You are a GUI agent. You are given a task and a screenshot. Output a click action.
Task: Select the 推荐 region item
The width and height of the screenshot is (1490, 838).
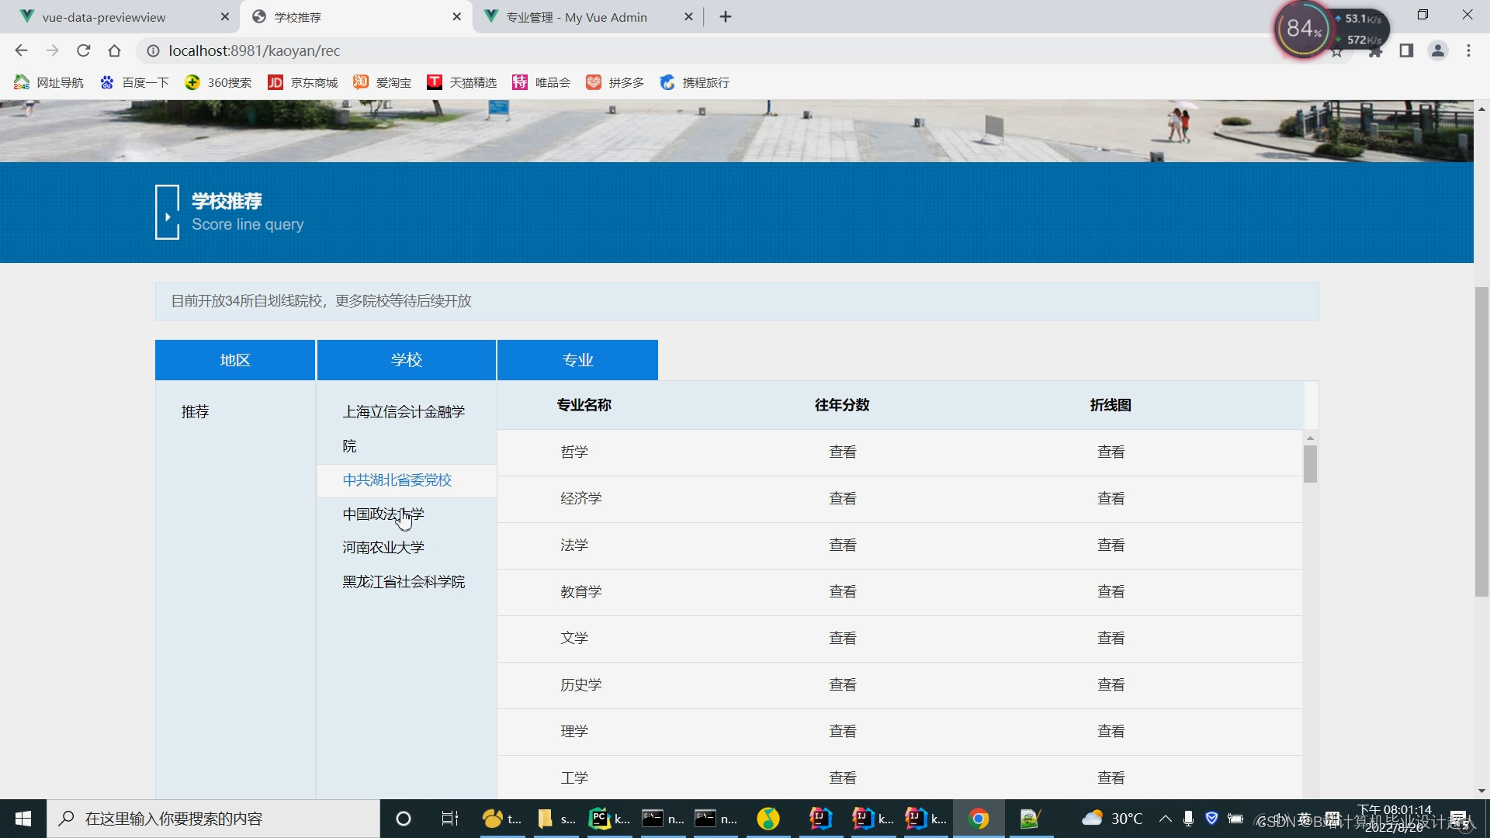tap(196, 412)
